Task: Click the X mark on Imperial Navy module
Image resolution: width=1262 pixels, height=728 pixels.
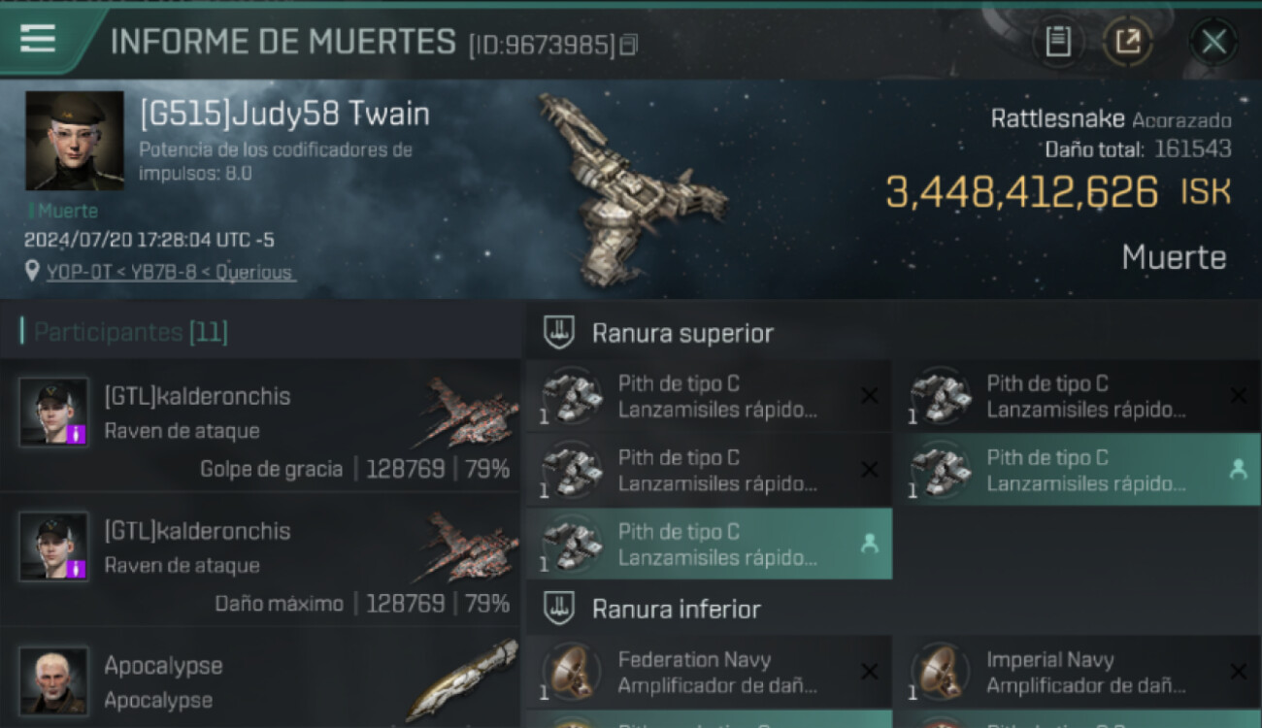Action: pos(1238,672)
